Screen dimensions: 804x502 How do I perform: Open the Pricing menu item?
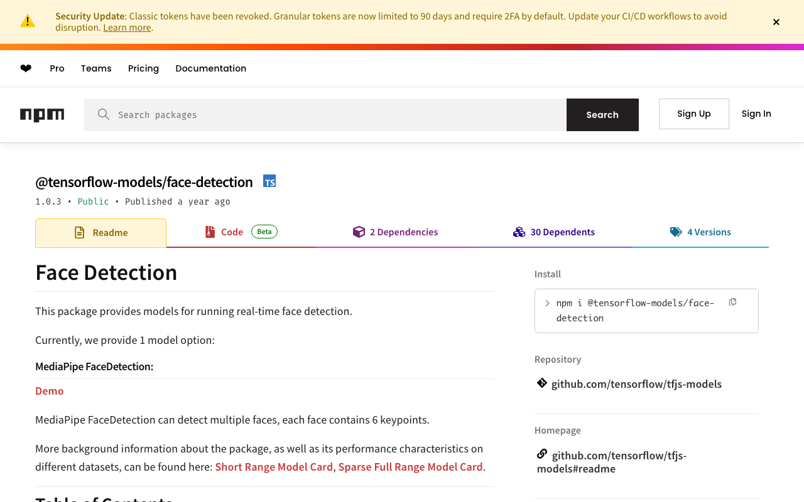coord(143,68)
